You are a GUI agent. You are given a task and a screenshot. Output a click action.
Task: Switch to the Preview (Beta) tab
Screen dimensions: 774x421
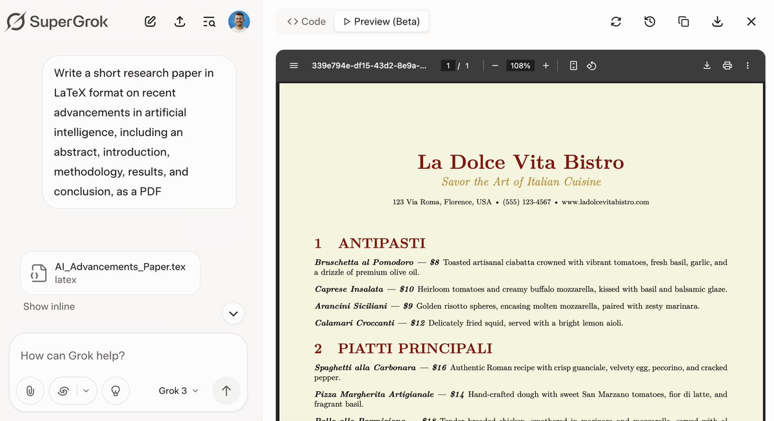click(381, 21)
